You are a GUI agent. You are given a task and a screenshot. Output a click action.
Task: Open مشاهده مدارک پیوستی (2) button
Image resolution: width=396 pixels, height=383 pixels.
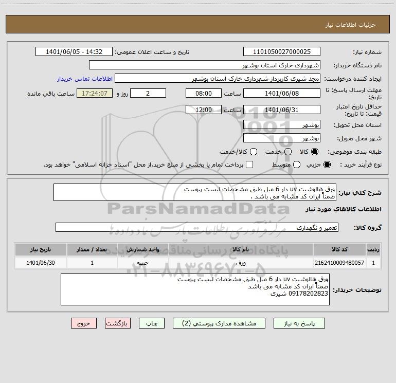pos(219,323)
